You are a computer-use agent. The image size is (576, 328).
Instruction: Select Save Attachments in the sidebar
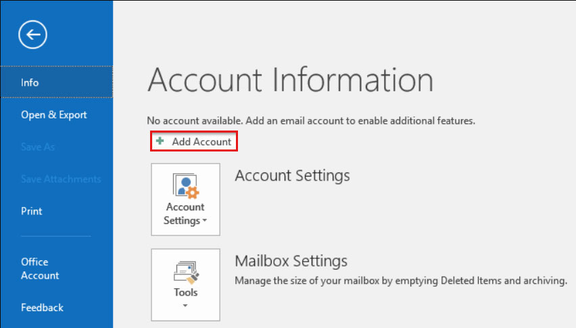coord(61,179)
